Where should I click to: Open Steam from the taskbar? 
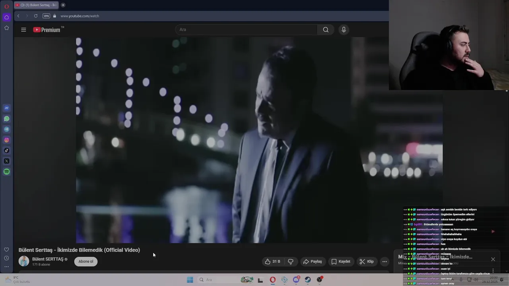(x=308, y=280)
